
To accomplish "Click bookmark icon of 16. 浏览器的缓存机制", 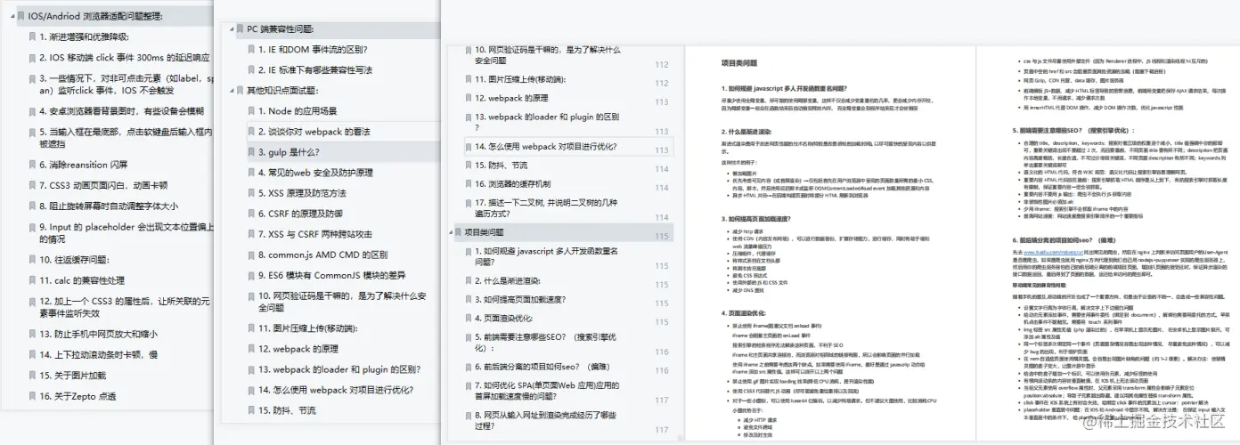I will coord(468,184).
